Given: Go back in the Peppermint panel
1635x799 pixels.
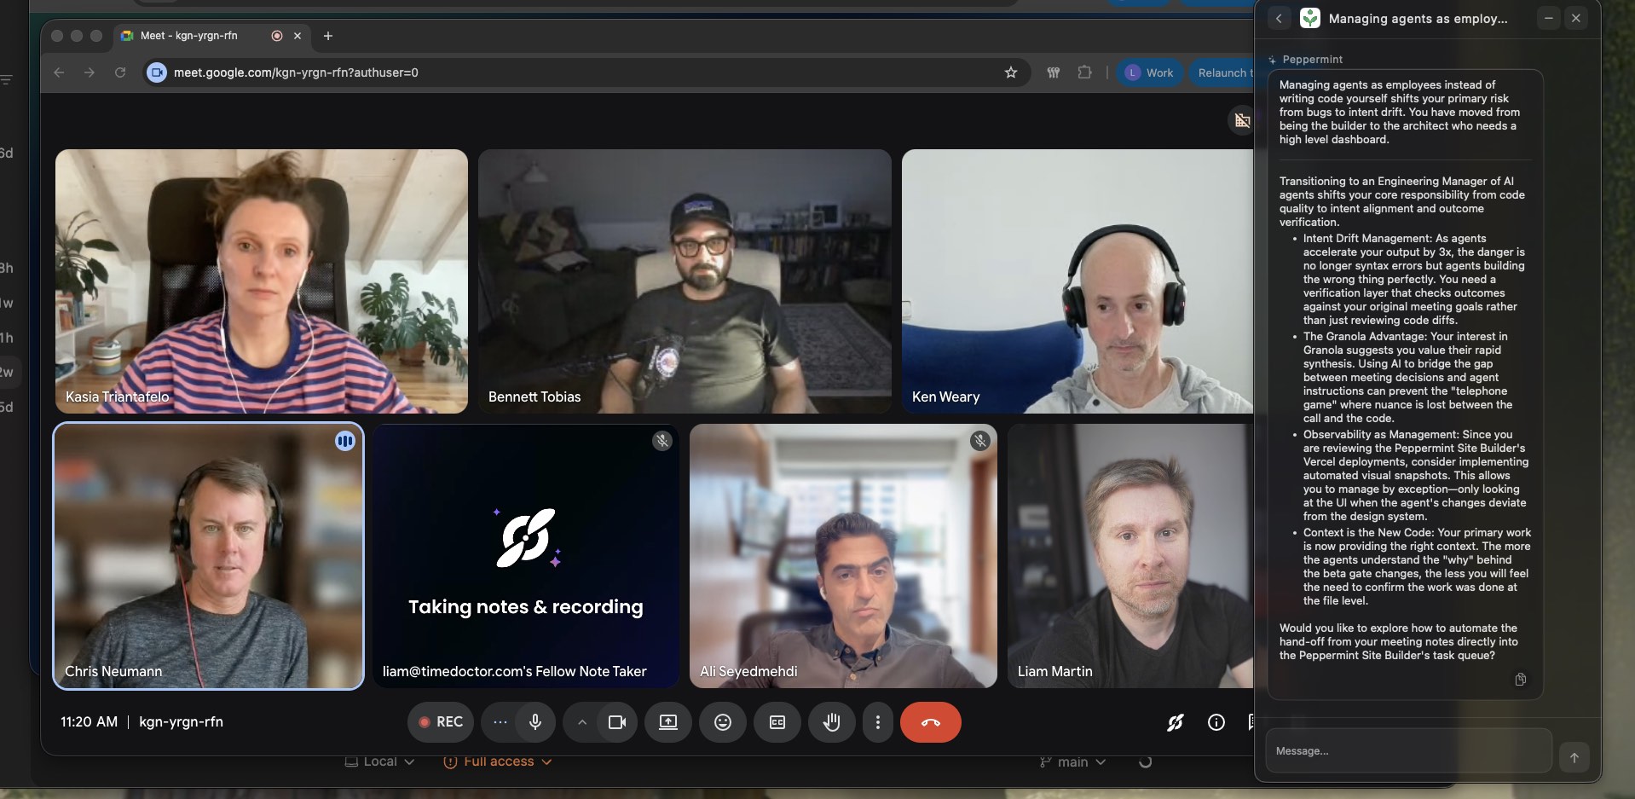Looking at the screenshot, I should 1277,18.
